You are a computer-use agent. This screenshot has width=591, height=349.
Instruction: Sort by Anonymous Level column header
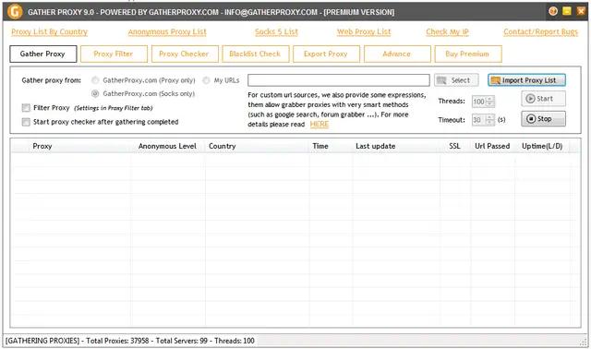click(x=167, y=146)
